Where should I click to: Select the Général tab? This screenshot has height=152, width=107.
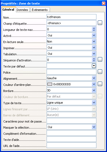click(x=9, y=10)
